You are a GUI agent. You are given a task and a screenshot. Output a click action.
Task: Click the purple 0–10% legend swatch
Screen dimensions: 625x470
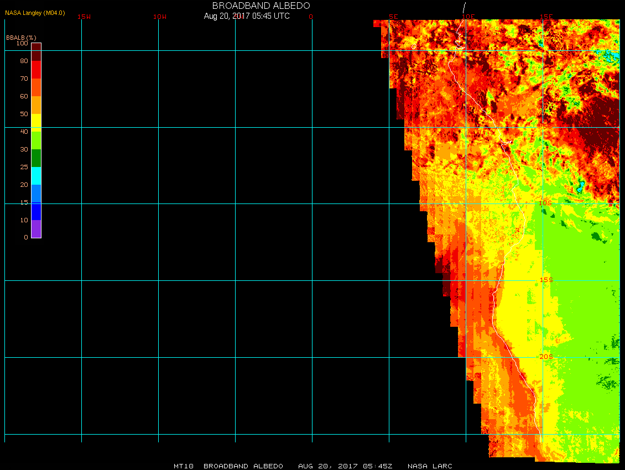coord(36,229)
